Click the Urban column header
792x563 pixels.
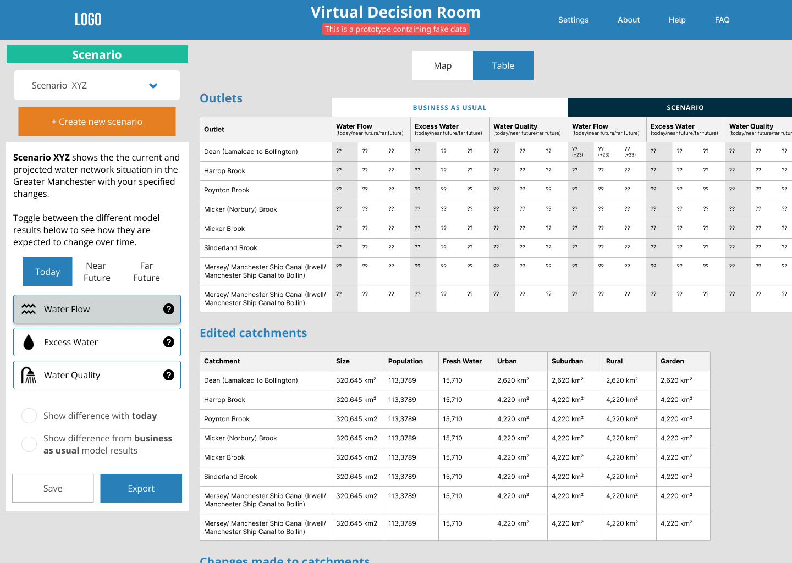(x=507, y=361)
